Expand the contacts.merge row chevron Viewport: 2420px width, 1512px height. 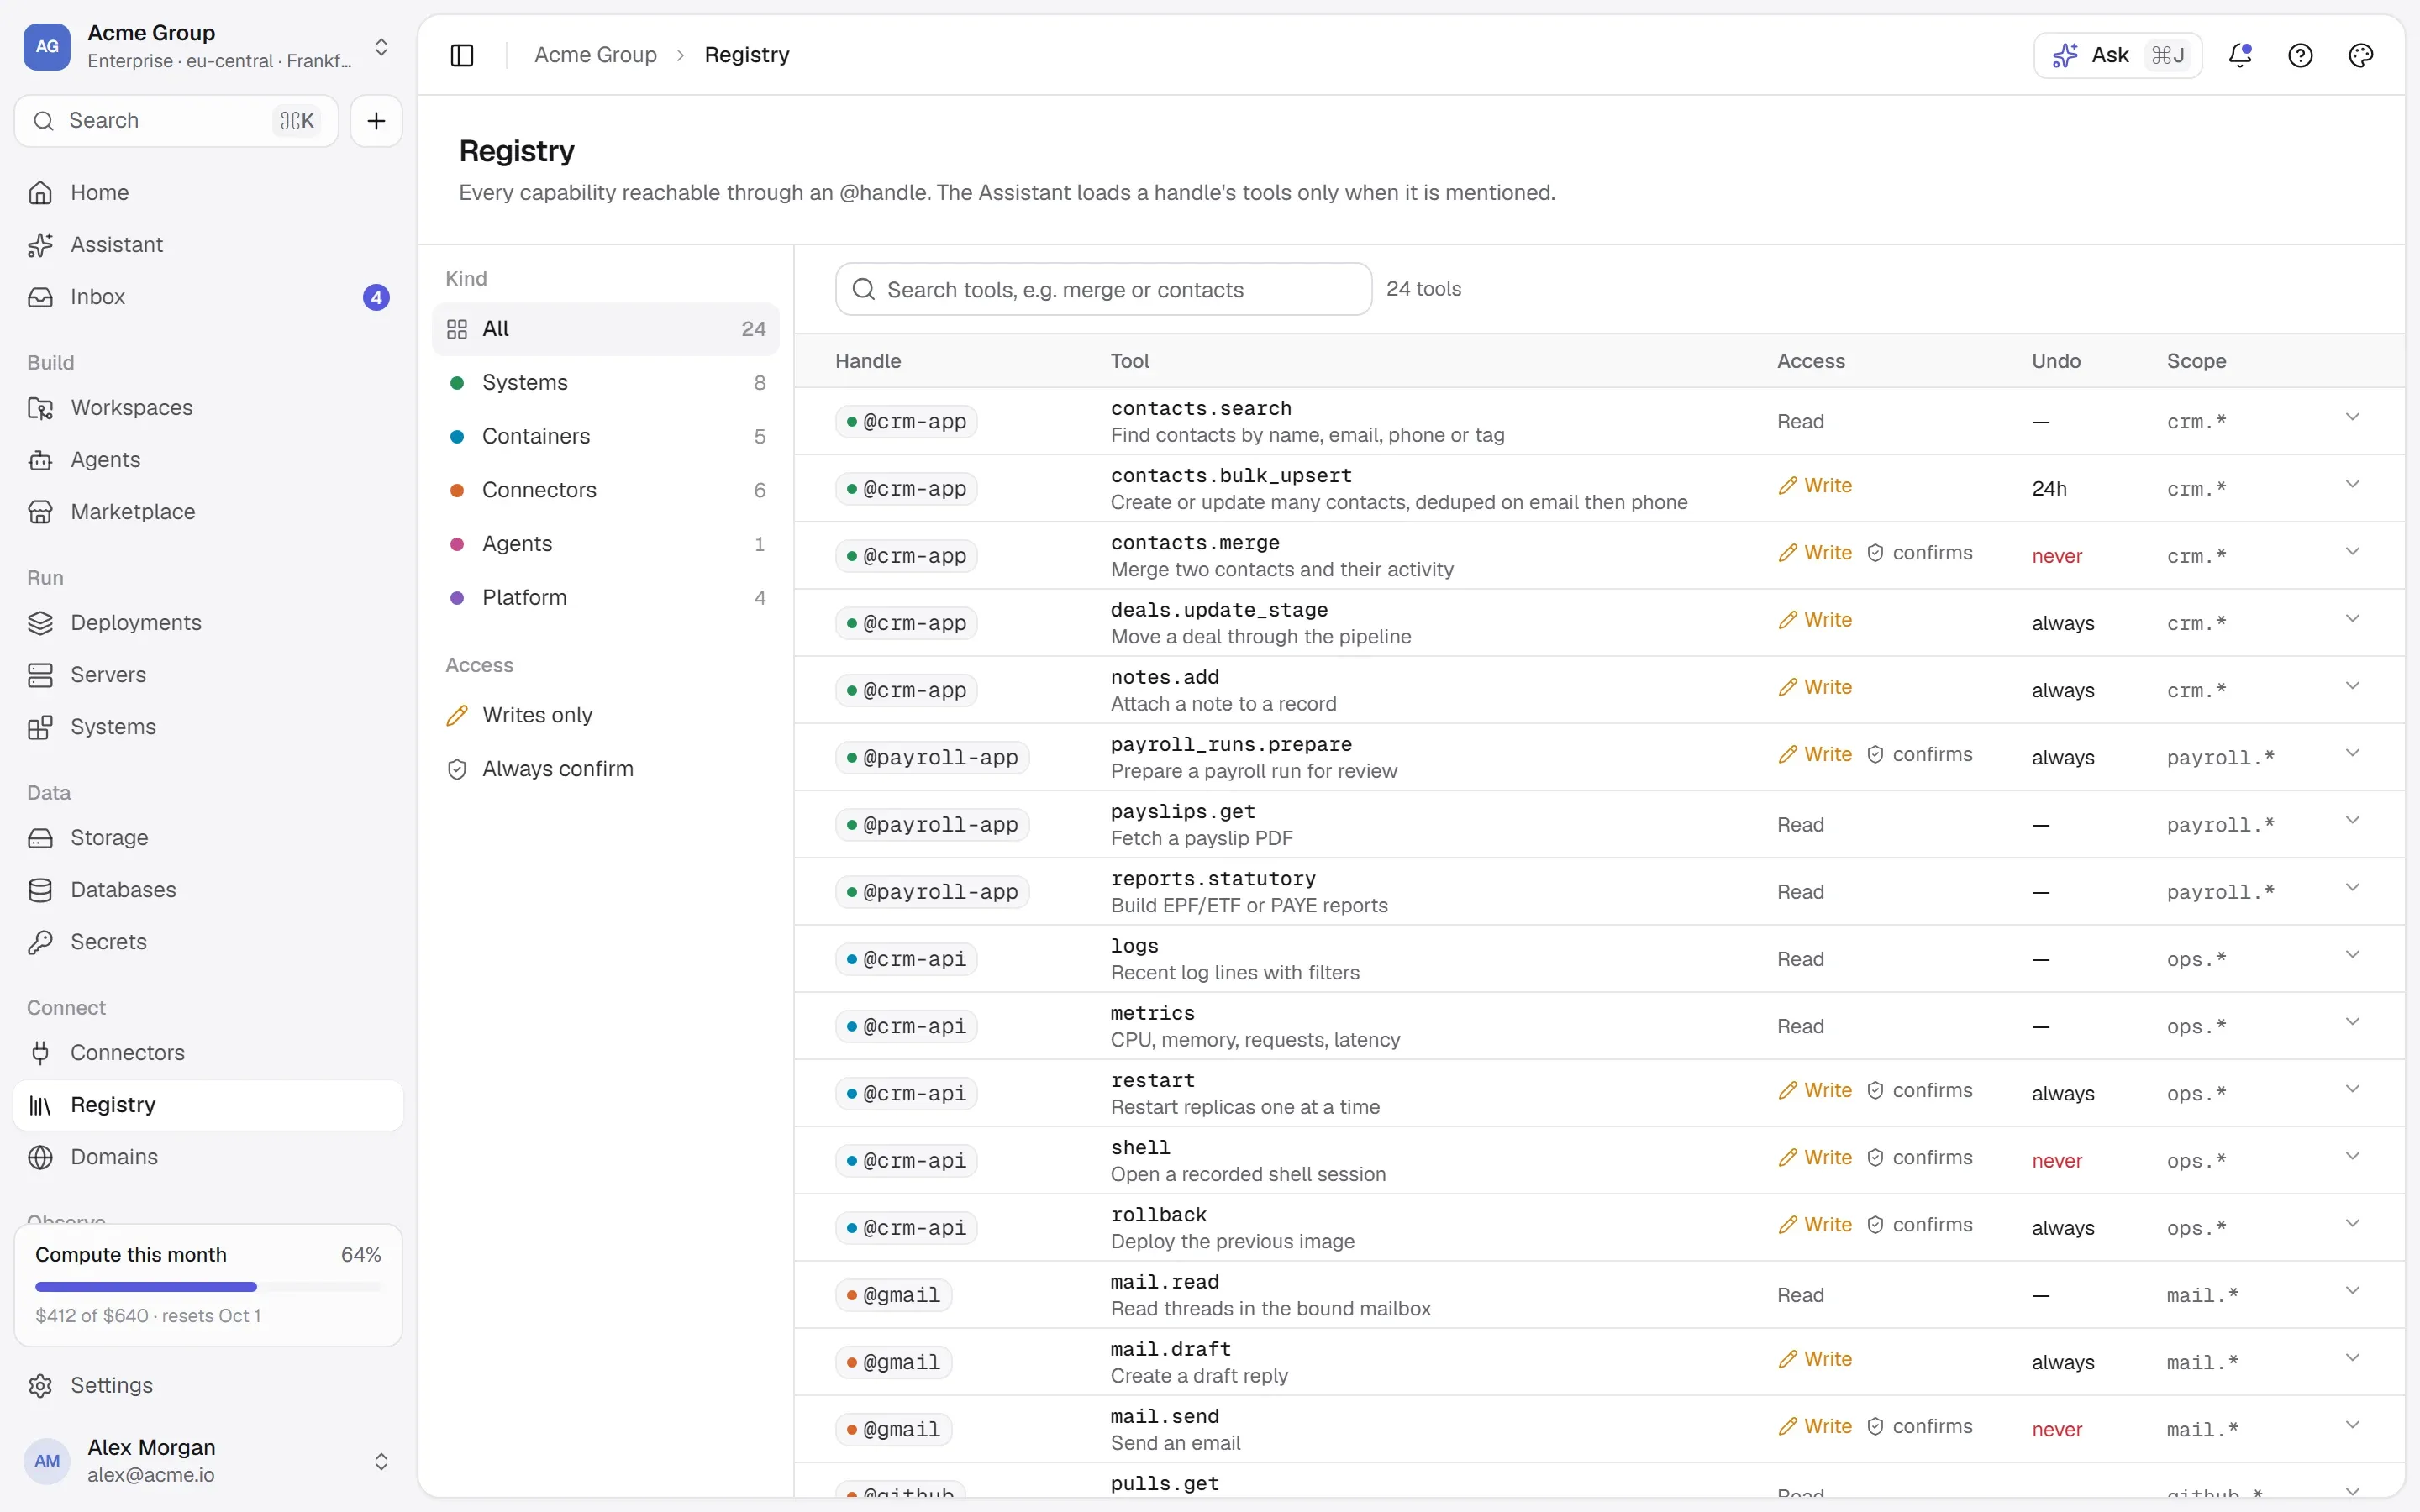[x=2352, y=552]
